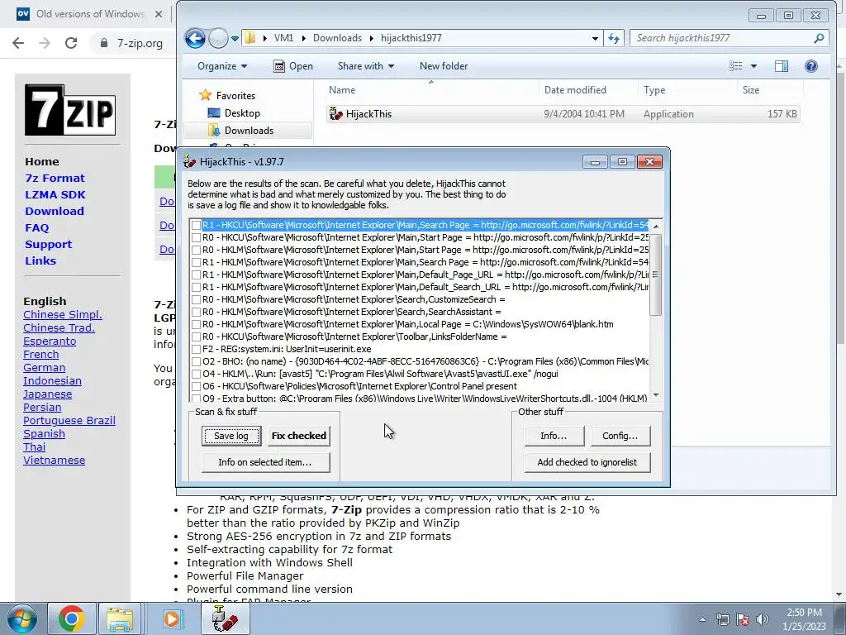Select the Old versions of Windows tab
Image resolution: width=846 pixels, height=635 pixels.
point(89,14)
